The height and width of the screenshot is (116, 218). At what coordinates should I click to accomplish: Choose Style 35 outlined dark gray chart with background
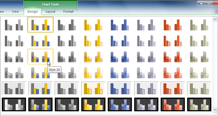point(67,89)
